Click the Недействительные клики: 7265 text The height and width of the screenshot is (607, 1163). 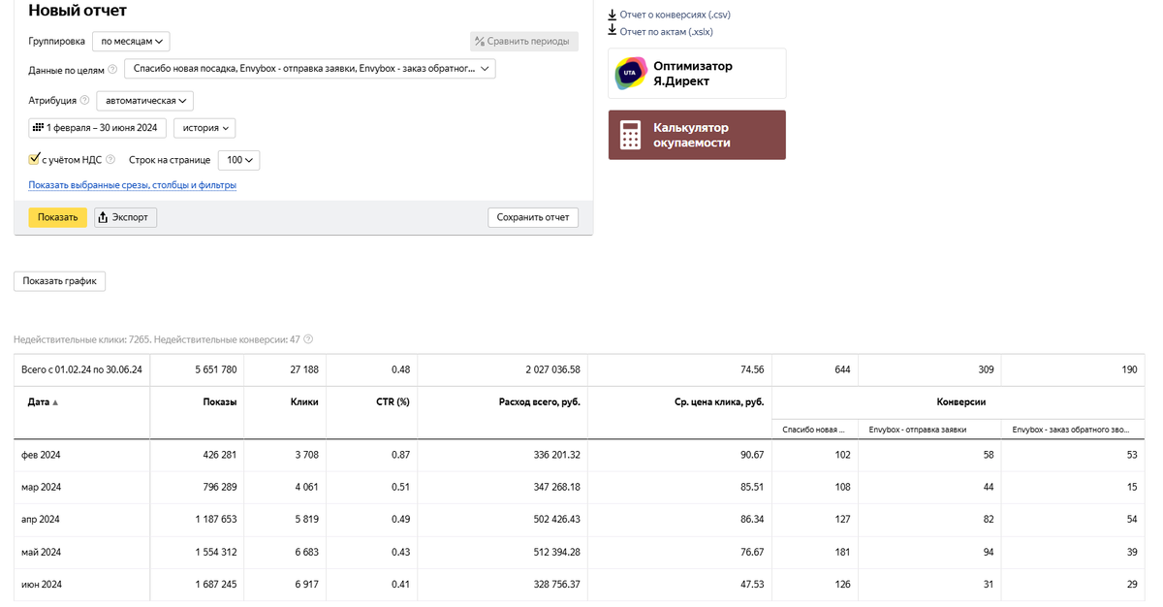[81, 339]
